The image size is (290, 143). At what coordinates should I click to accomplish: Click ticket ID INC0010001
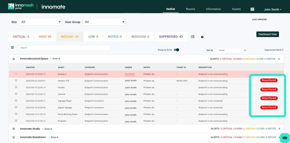(x=182, y=81)
